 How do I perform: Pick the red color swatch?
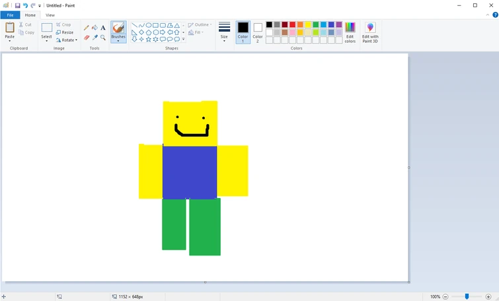[293, 24]
